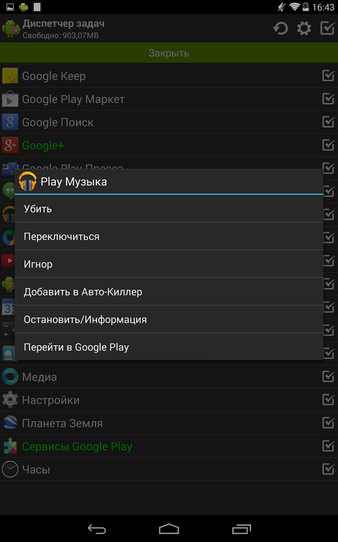Viewport: 338px width, 542px height.
Task: Tap the refresh icon in the header
Action: click(280, 28)
